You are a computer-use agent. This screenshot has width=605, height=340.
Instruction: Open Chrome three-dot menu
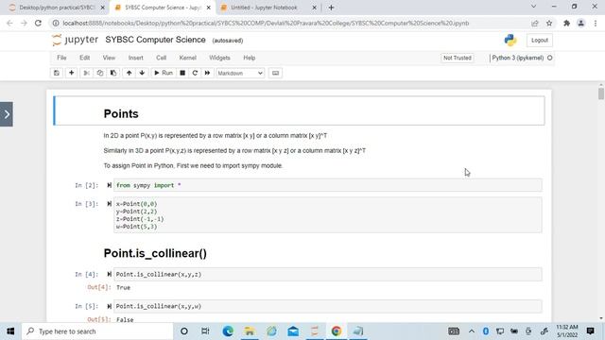coord(596,23)
